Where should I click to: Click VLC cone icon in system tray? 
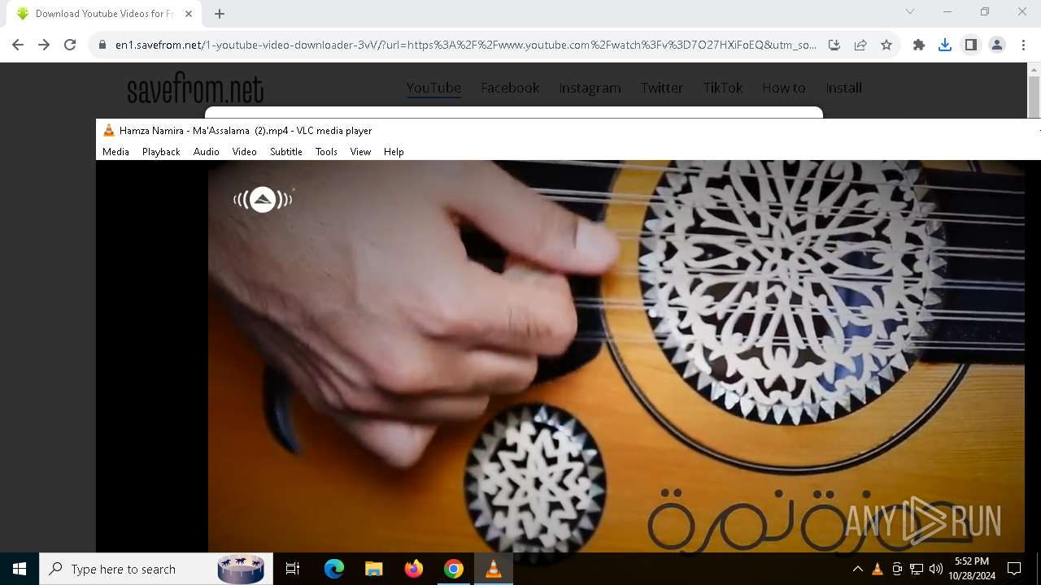[x=878, y=569]
